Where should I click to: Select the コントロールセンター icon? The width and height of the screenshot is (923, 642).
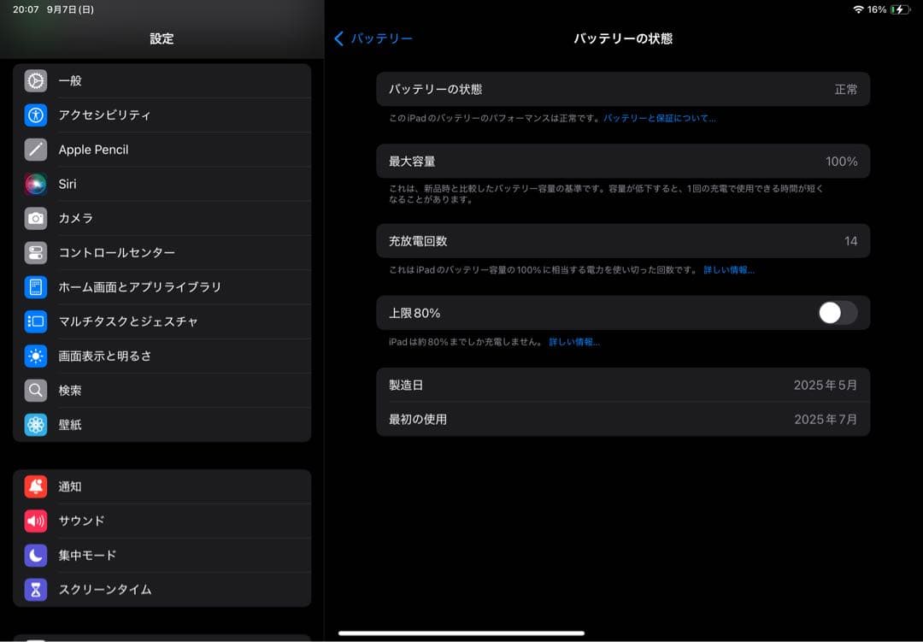point(35,252)
